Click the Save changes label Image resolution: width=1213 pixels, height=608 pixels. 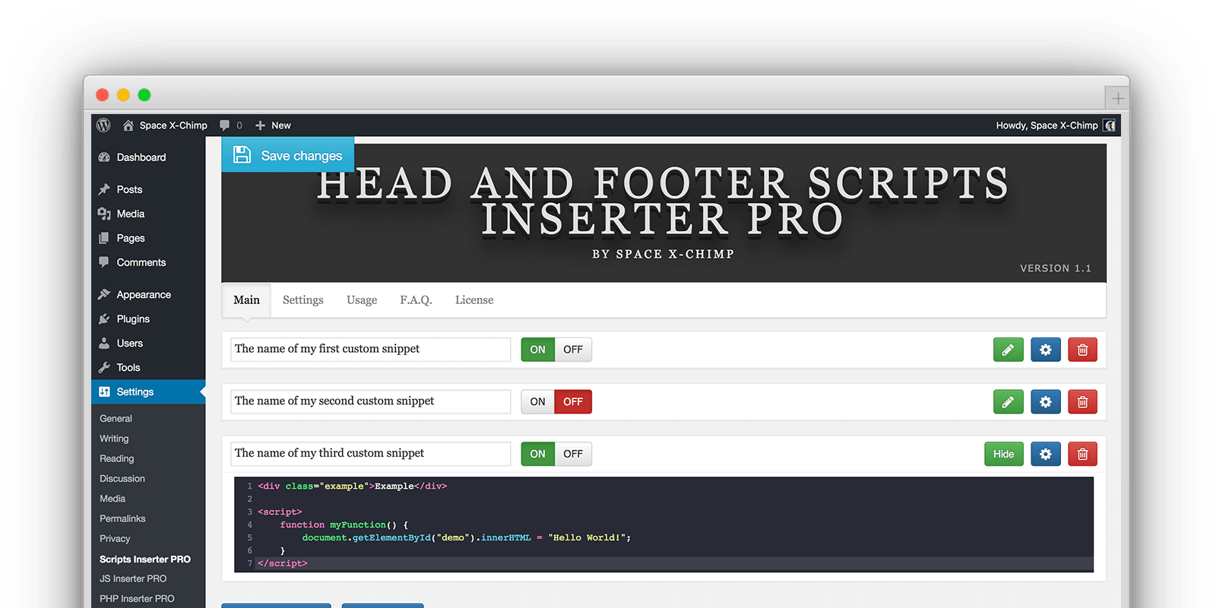(x=302, y=156)
